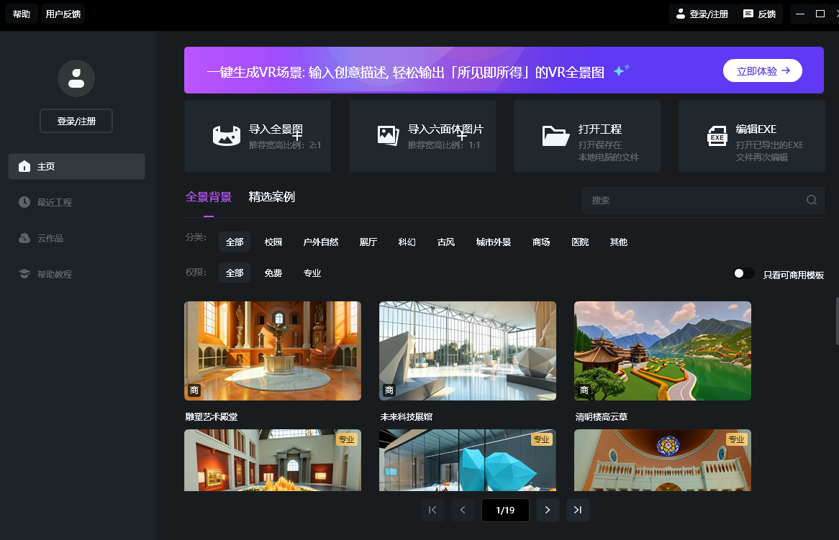Image resolution: width=839 pixels, height=540 pixels.
Task: Open the 未来科技展馆 thumbnail
Action: tap(468, 351)
